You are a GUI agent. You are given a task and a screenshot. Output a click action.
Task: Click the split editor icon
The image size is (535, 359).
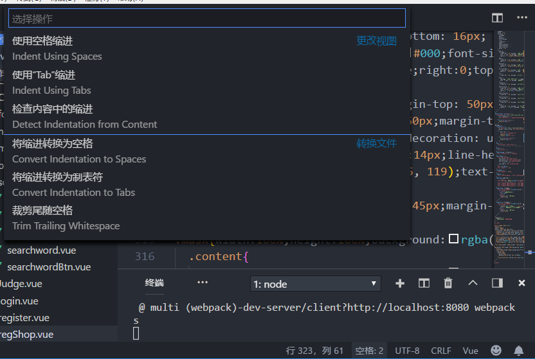click(497, 18)
